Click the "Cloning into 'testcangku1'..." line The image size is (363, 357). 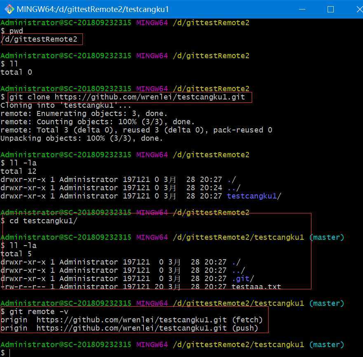66,105
